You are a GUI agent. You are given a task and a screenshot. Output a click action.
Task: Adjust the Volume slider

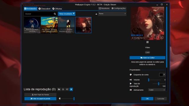[155, 80]
